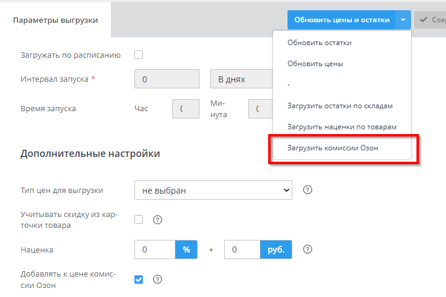Click help icon beside discount checkbox
This screenshot has height=297, width=446.
pyautogui.click(x=158, y=219)
